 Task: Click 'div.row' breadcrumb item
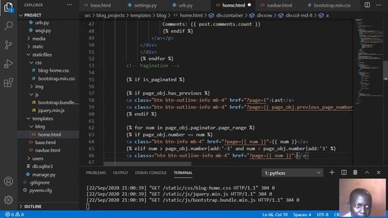(264, 15)
